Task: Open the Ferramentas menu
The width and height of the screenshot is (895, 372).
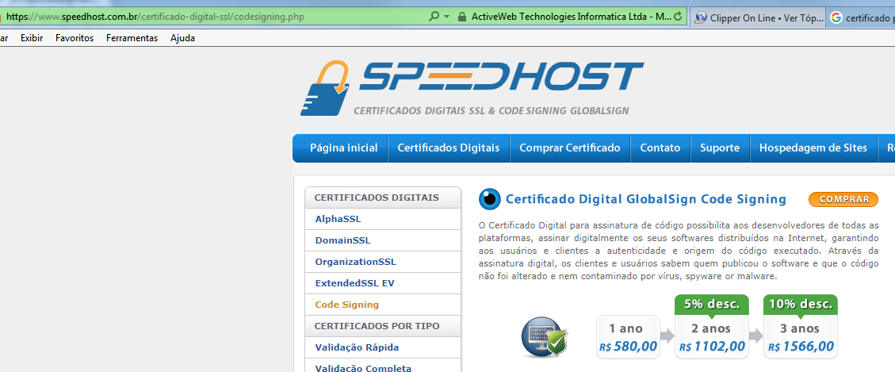Action: [x=132, y=38]
